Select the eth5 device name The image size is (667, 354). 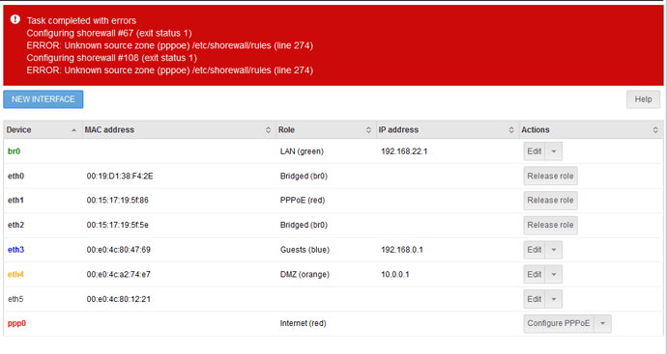click(x=15, y=299)
